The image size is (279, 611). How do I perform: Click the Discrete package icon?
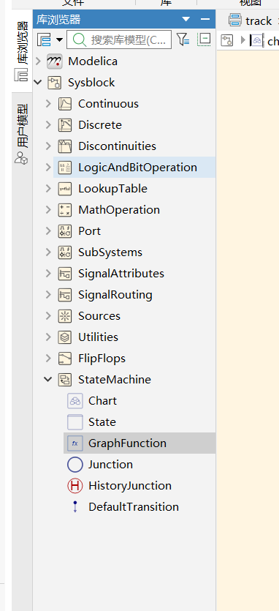65,125
